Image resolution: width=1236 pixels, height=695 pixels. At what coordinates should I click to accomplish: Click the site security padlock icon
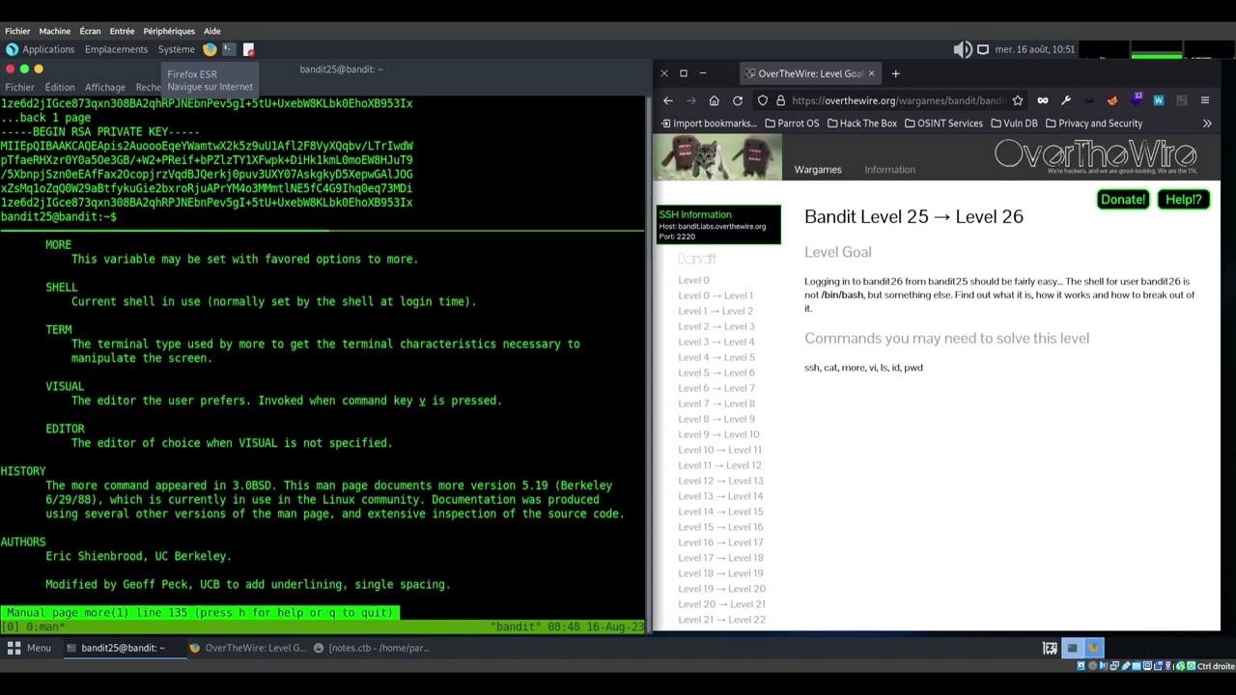click(x=780, y=100)
